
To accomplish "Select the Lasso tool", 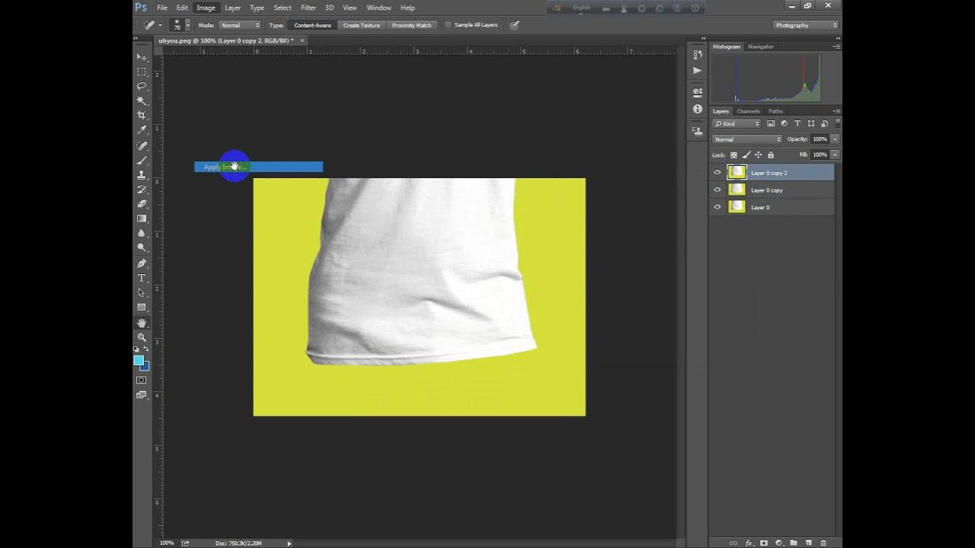I will pos(142,86).
